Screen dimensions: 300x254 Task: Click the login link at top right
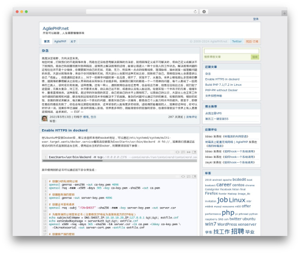256,19
